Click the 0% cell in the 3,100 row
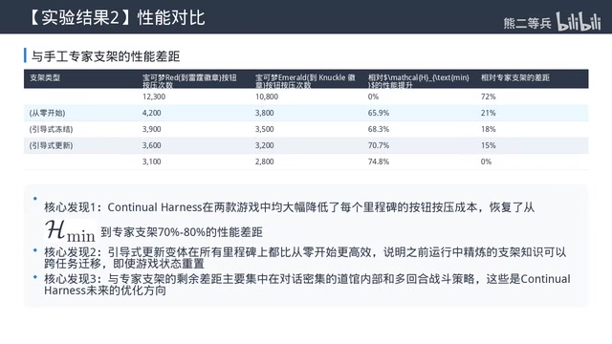The height and width of the screenshot is (344, 612). [x=486, y=161]
